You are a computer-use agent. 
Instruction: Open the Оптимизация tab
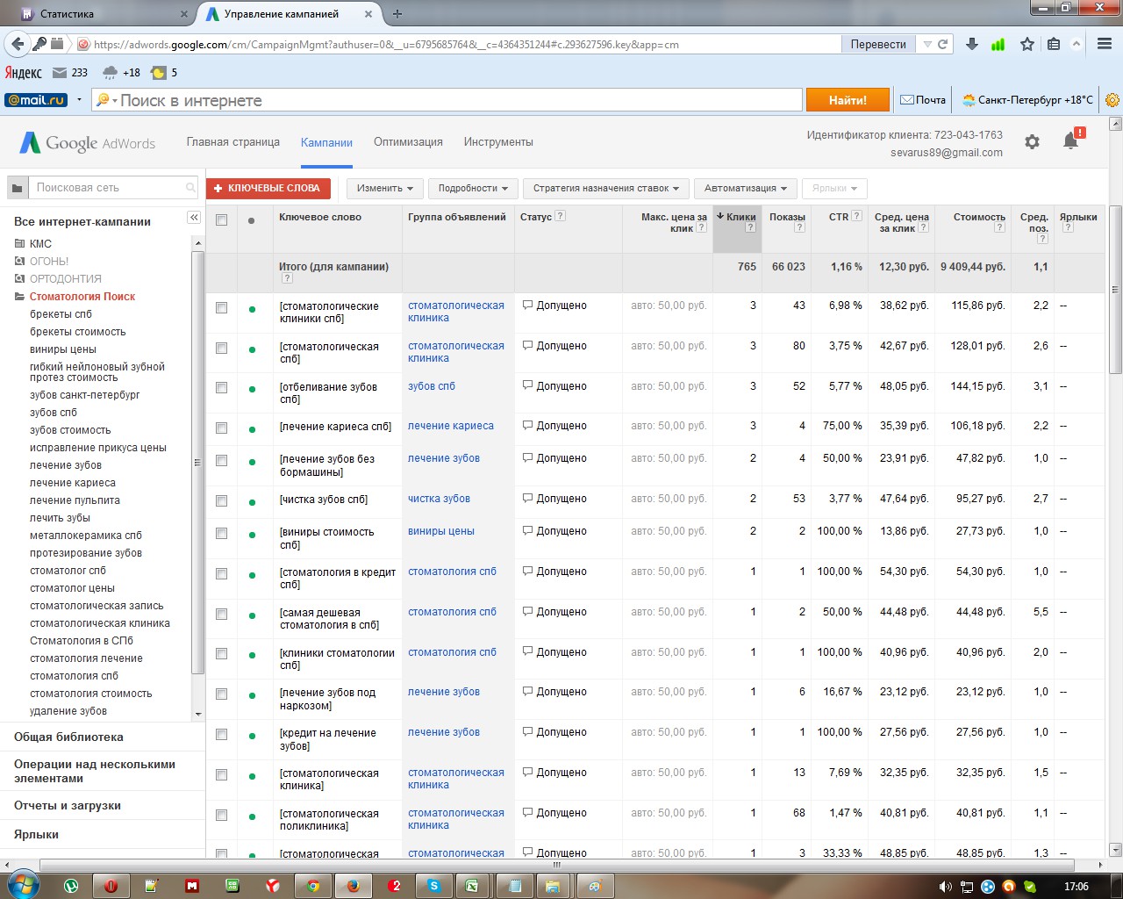tap(408, 142)
